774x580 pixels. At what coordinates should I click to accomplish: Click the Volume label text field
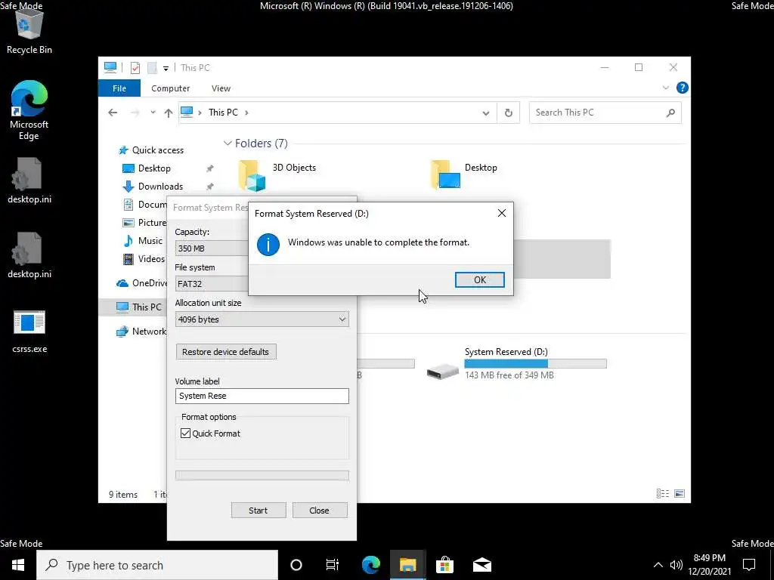click(262, 396)
